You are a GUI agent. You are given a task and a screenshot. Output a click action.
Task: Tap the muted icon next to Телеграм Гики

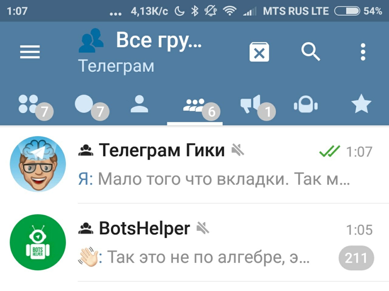click(238, 149)
